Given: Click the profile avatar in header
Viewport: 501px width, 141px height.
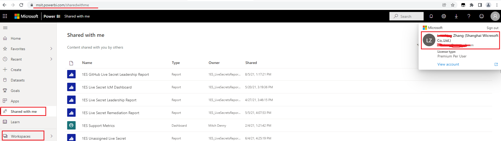Looking at the screenshot, I should [495, 16].
